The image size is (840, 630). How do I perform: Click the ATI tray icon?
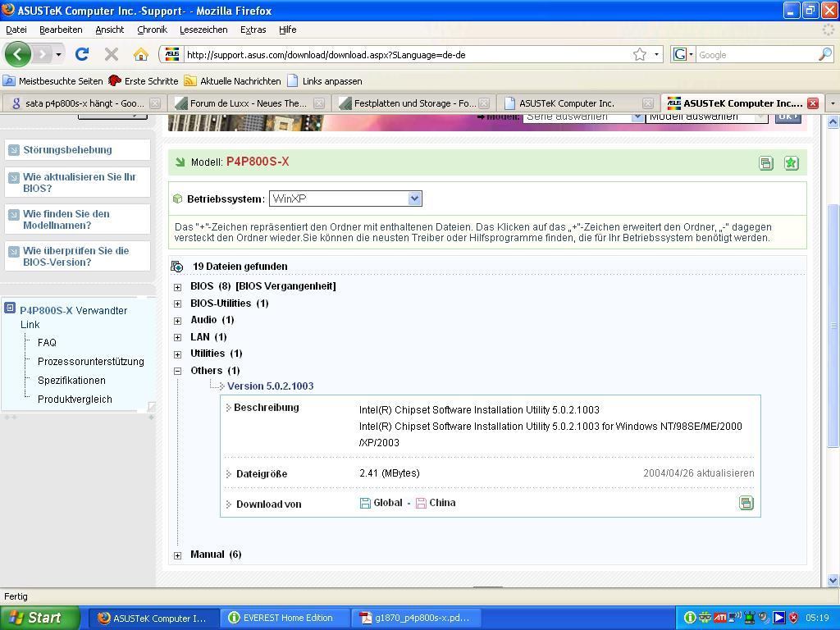719,618
